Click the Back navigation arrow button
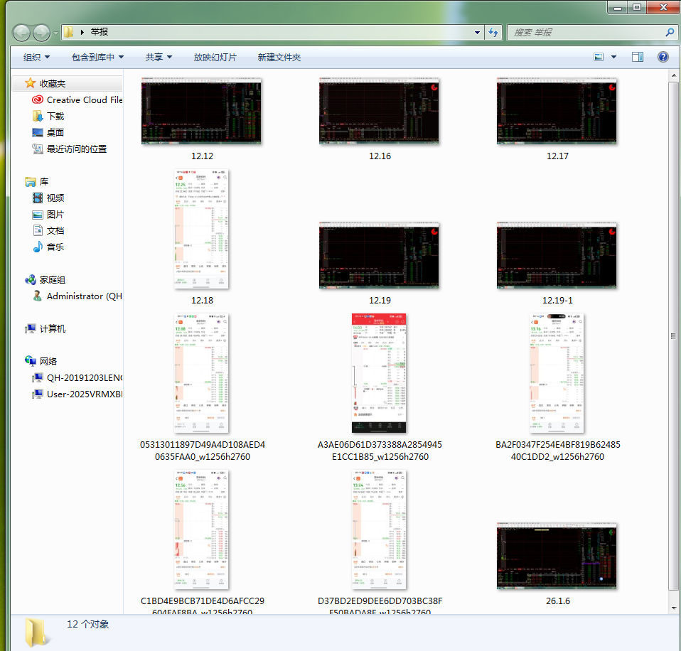The width and height of the screenshot is (681, 651). point(22,33)
